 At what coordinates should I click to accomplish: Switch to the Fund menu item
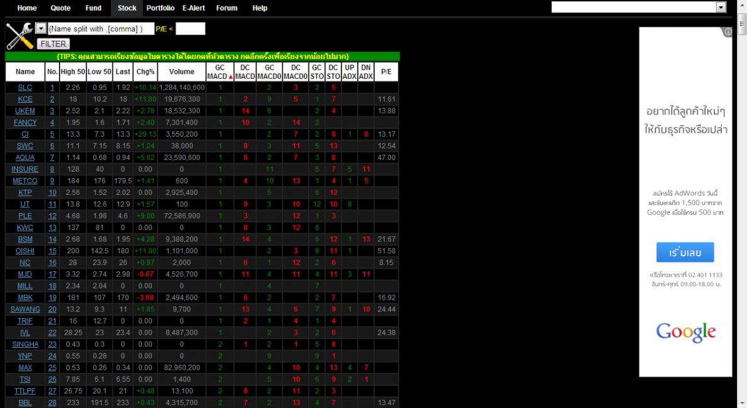[93, 8]
